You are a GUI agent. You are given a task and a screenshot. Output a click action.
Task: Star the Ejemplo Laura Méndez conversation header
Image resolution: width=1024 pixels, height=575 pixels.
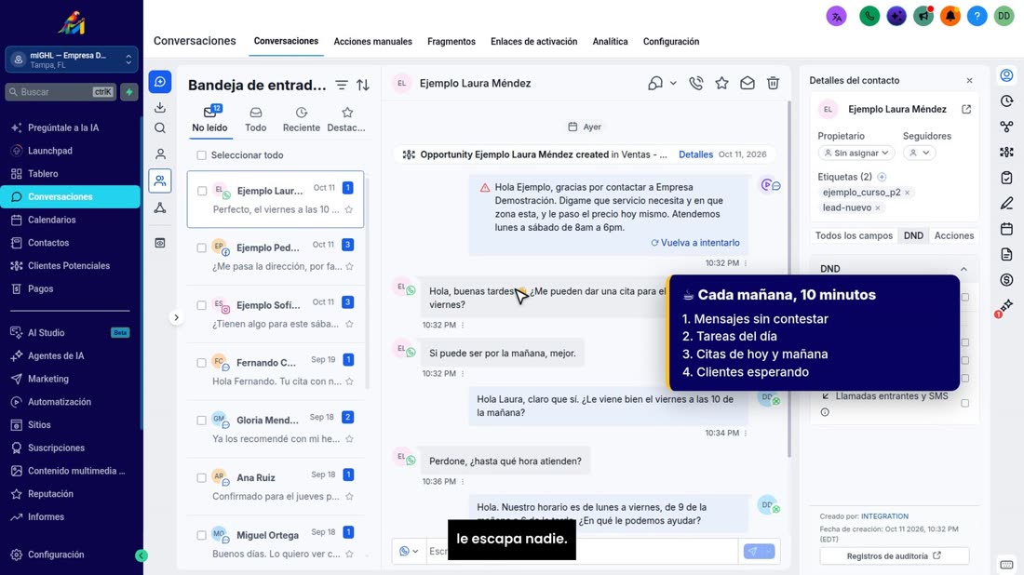point(721,84)
